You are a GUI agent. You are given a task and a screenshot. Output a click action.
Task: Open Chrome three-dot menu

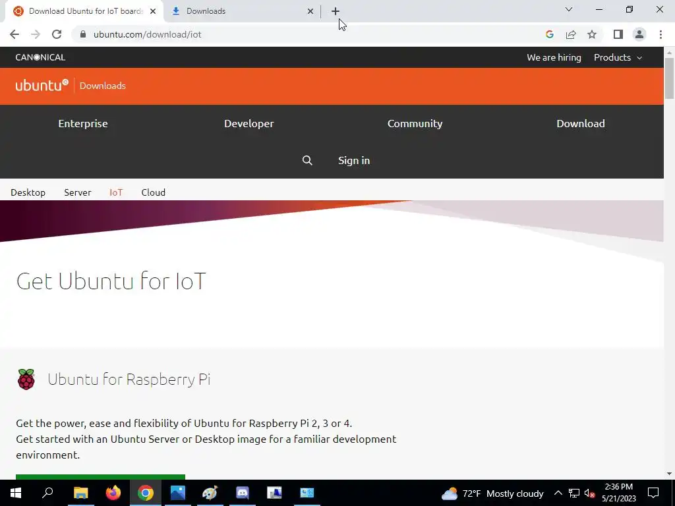660,34
